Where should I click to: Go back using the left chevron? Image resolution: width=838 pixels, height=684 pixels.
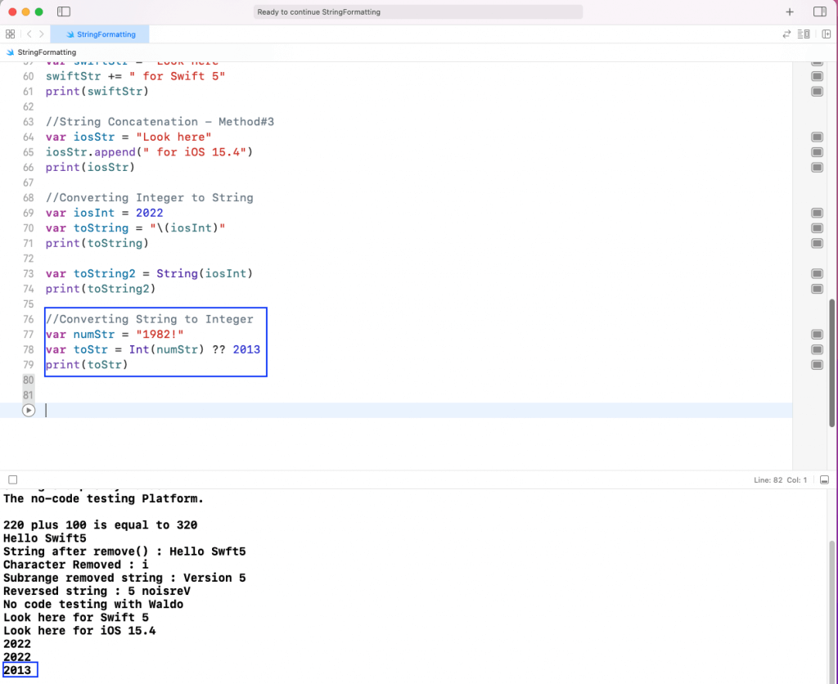click(29, 34)
